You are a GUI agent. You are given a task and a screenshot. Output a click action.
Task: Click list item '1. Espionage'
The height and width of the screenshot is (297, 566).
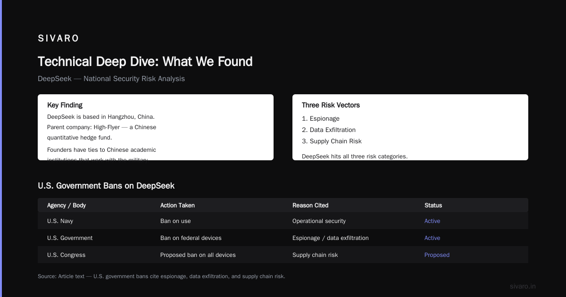[x=321, y=119]
